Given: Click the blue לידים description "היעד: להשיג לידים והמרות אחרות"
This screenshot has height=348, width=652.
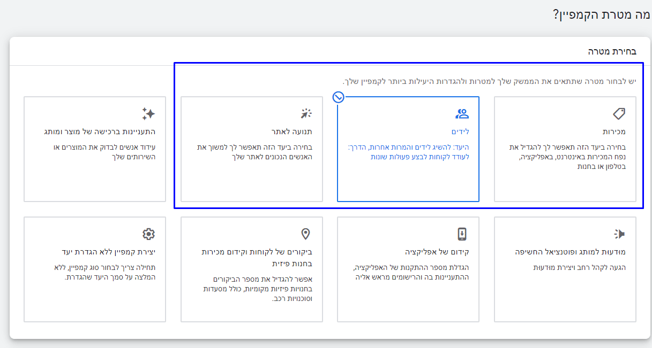Looking at the screenshot, I should pos(408,152).
